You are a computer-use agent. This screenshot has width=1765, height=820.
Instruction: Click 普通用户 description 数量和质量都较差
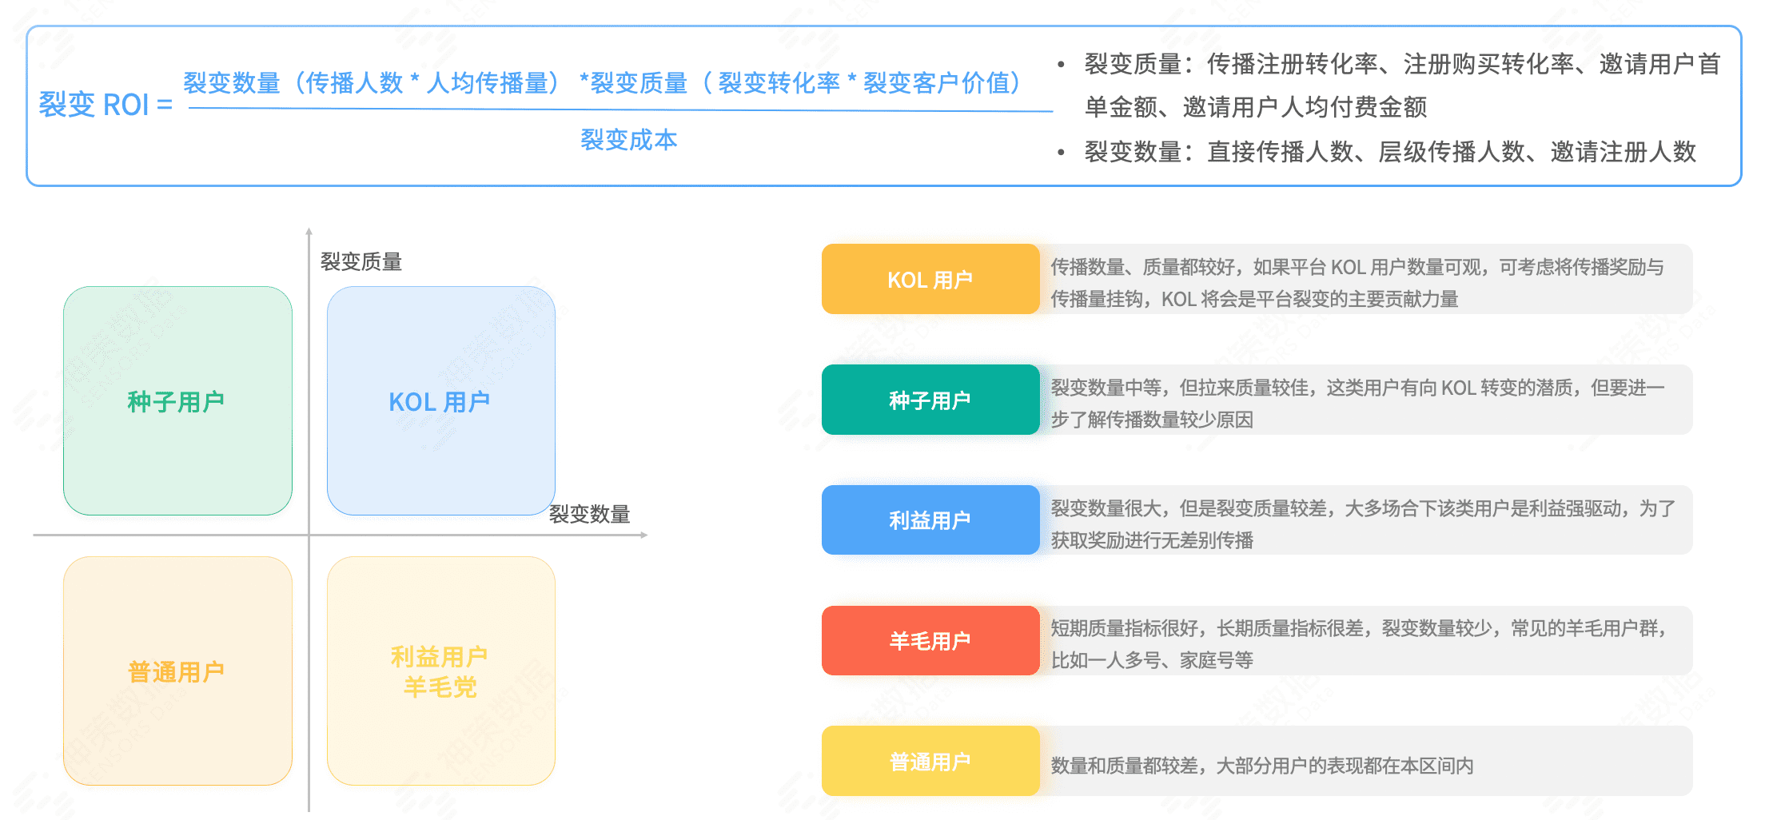pos(1262,766)
